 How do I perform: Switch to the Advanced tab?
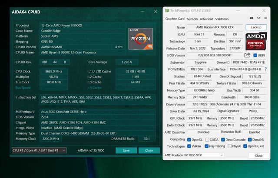(x=206, y=19)
